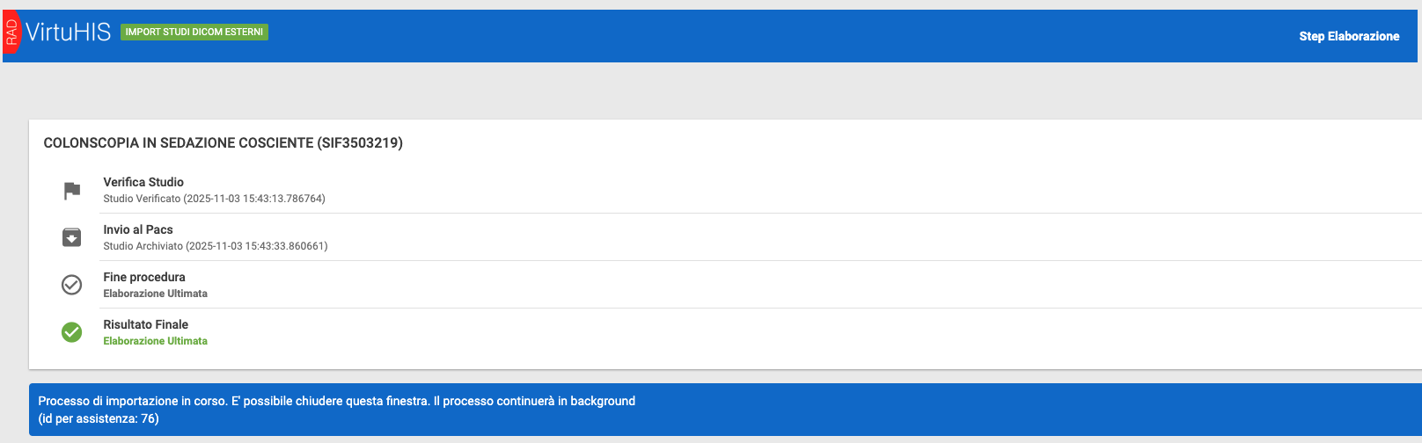Select the Invio al Pacs step title
This screenshot has width=1422, height=443.
138,229
